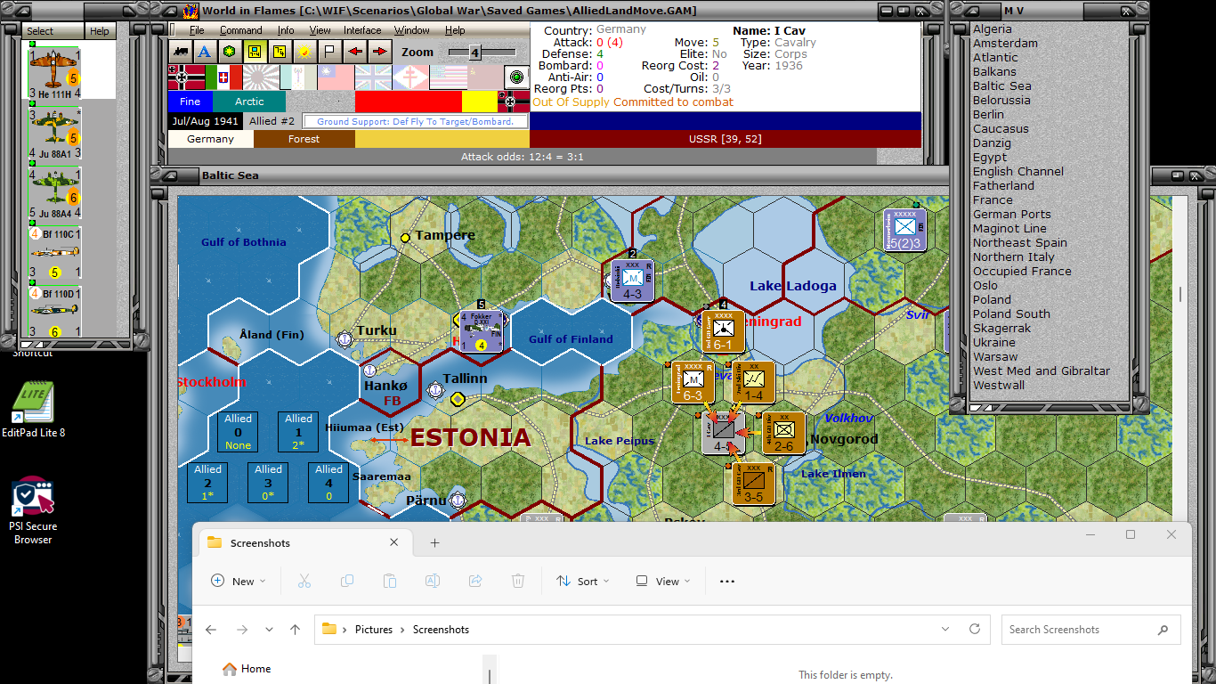Click the Explorer Refresh icon
Viewport: 1216px width, 684px height.
click(975, 630)
